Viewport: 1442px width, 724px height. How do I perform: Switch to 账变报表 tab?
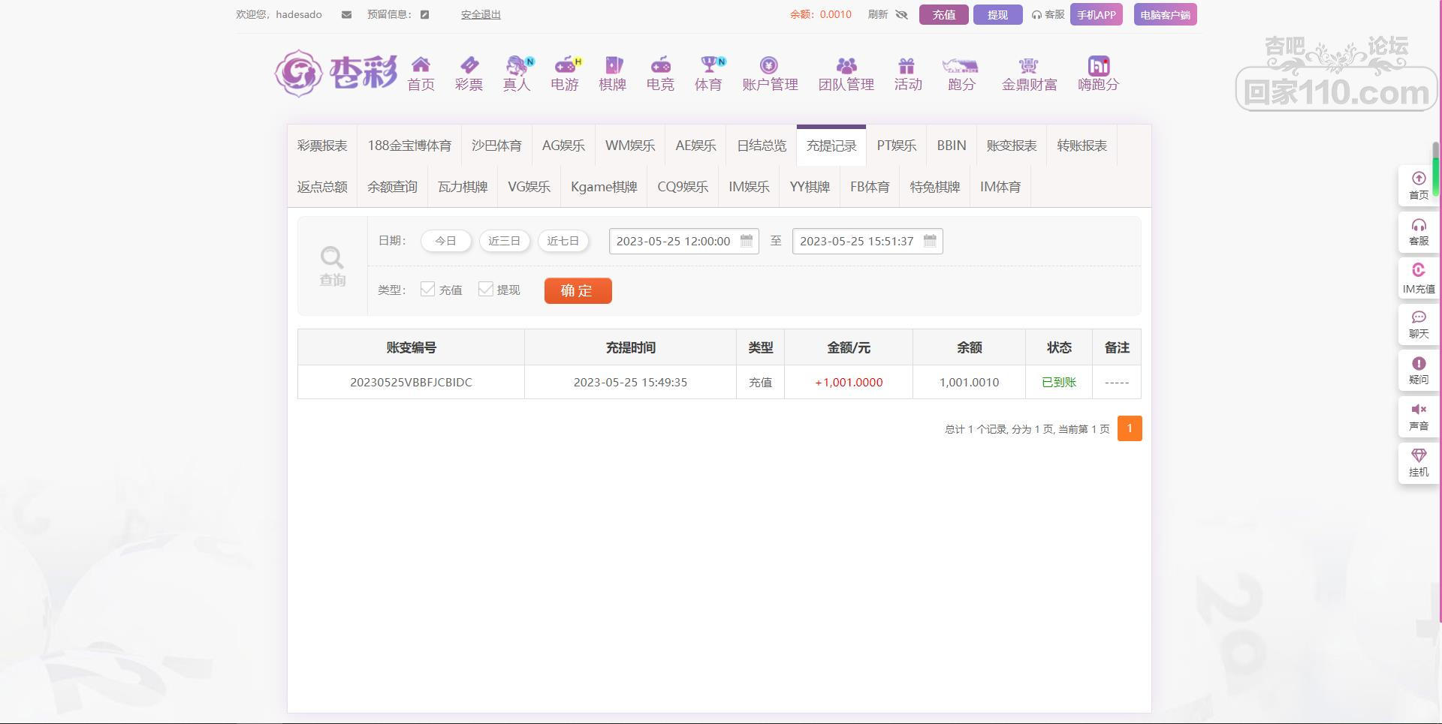[1011, 146]
